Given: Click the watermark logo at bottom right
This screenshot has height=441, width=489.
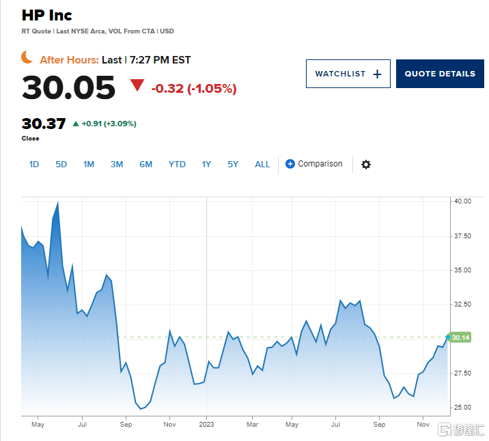Looking at the screenshot, I should (461, 430).
